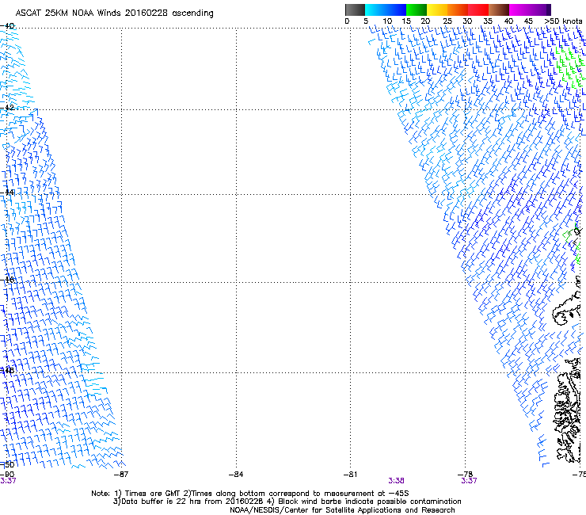Select the -44 latitude label
Image resolution: width=586 pixels, height=515 pixels.
7,193
